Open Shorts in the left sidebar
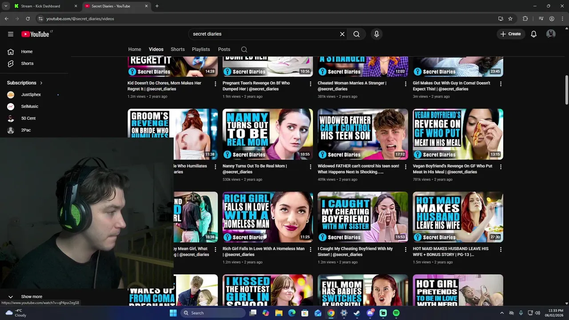This screenshot has height=320, width=569. (x=27, y=64)
